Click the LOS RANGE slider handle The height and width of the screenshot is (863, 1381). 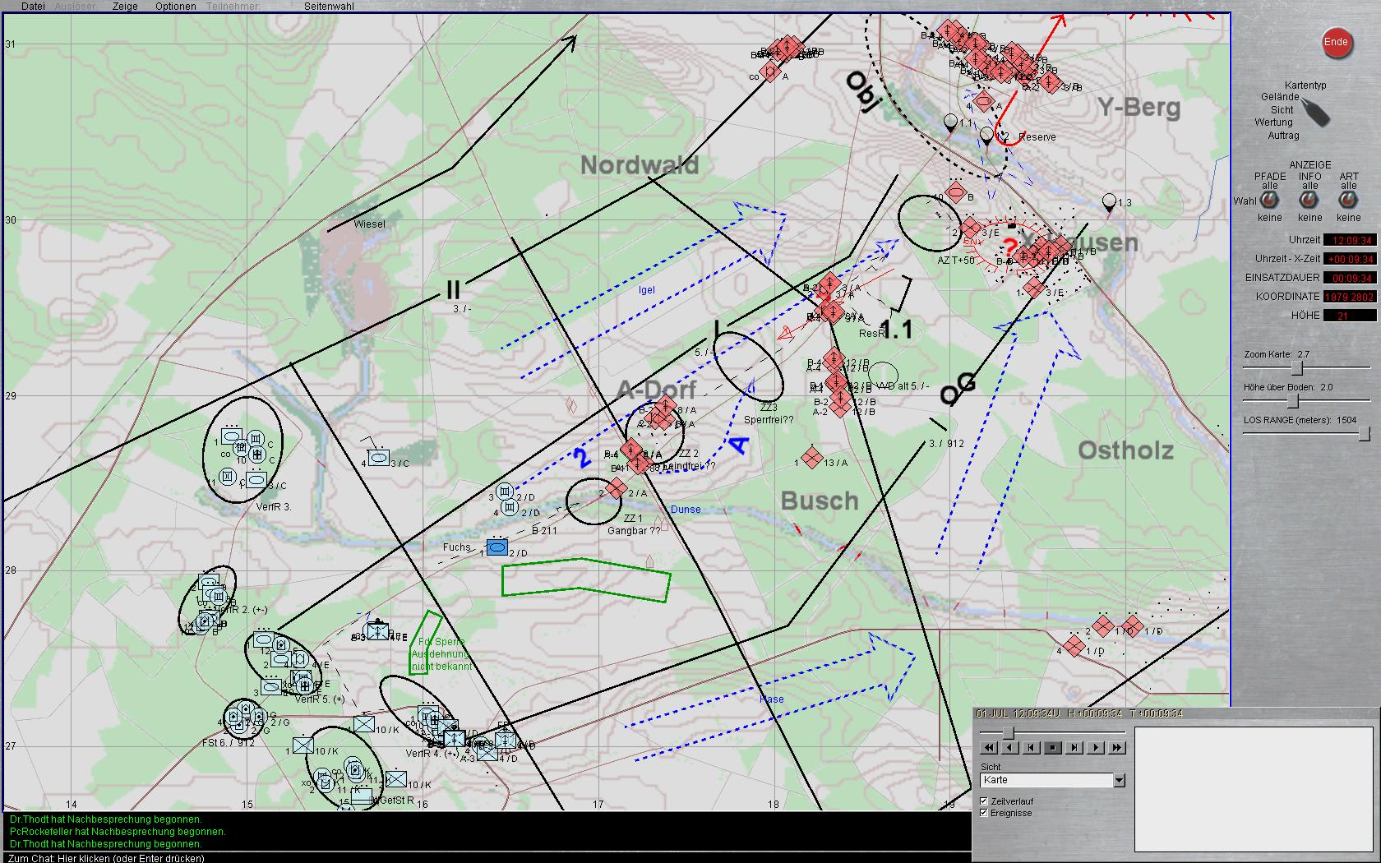(x=1364, y=433)
